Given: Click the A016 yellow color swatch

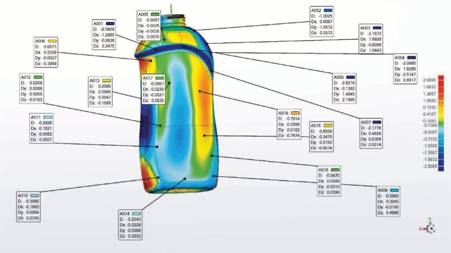Looking at the screenshot, I should 328,125.
